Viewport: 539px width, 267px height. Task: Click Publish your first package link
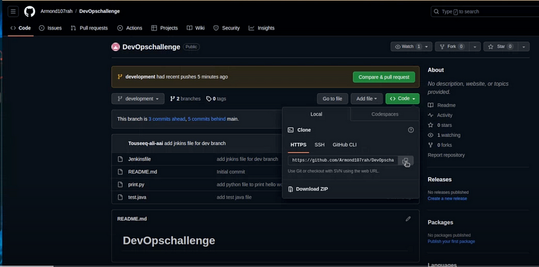pyautogui.click(x=452, y=241)
